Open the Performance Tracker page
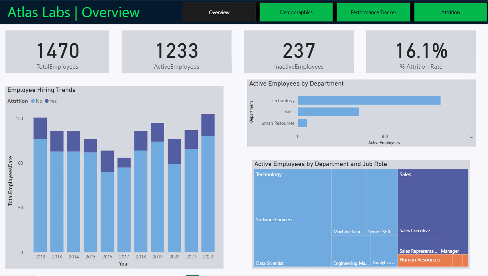This screenshot has width=488, height=276. (x=374, y=12)
